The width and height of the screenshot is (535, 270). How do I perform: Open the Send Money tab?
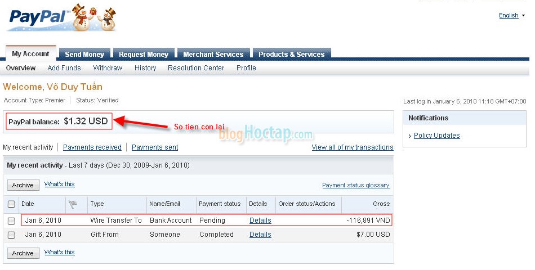84,54
